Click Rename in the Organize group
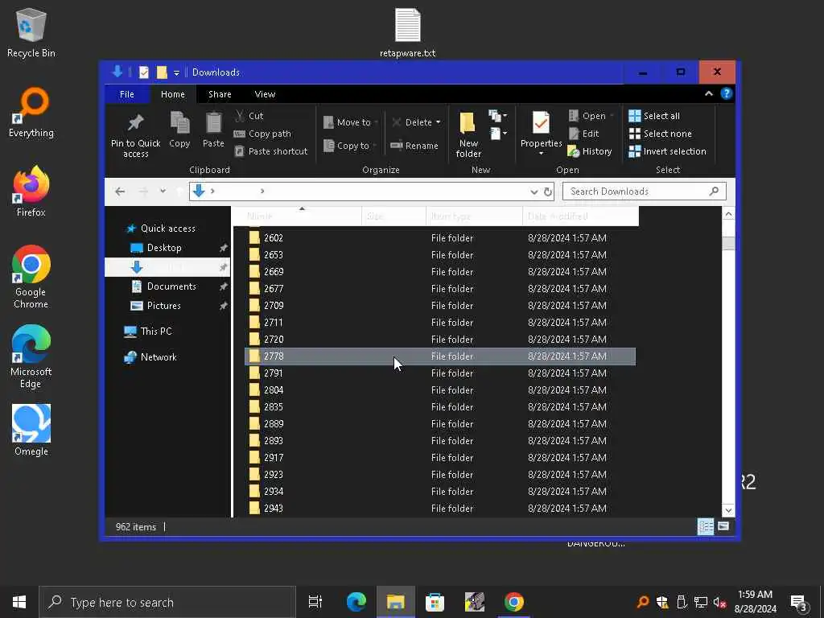The image size is (824, 618). tap(414, 146)
